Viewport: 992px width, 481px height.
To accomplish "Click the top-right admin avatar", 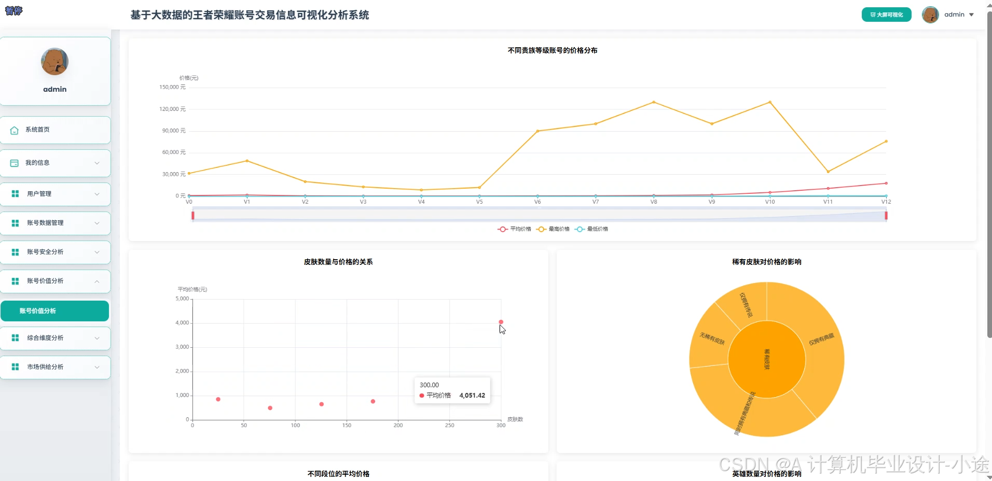I will pos(930,15).
